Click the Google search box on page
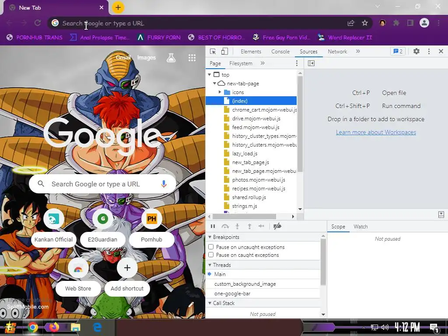Viewport: 448px width, 336px height. 102,184
